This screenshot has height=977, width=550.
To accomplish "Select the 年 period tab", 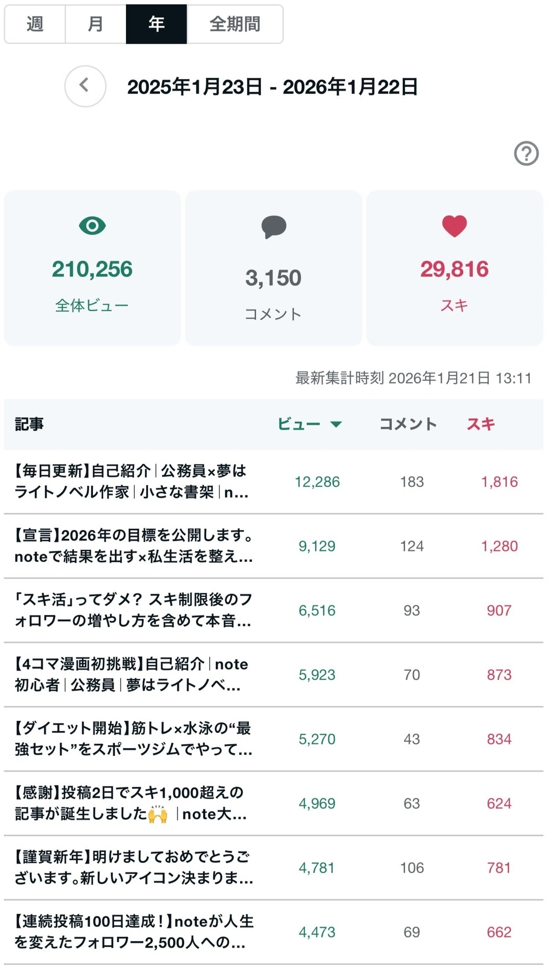I will pyautogui.click(x=156, y=24).
